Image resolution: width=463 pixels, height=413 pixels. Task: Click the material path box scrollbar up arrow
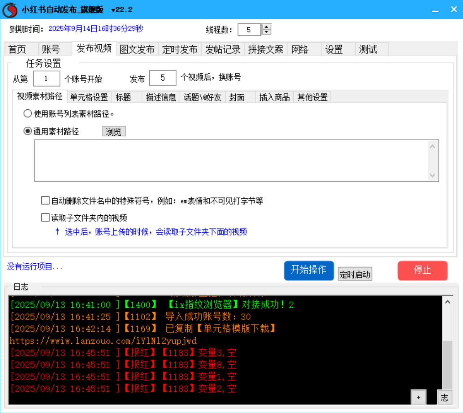point(433,146)
